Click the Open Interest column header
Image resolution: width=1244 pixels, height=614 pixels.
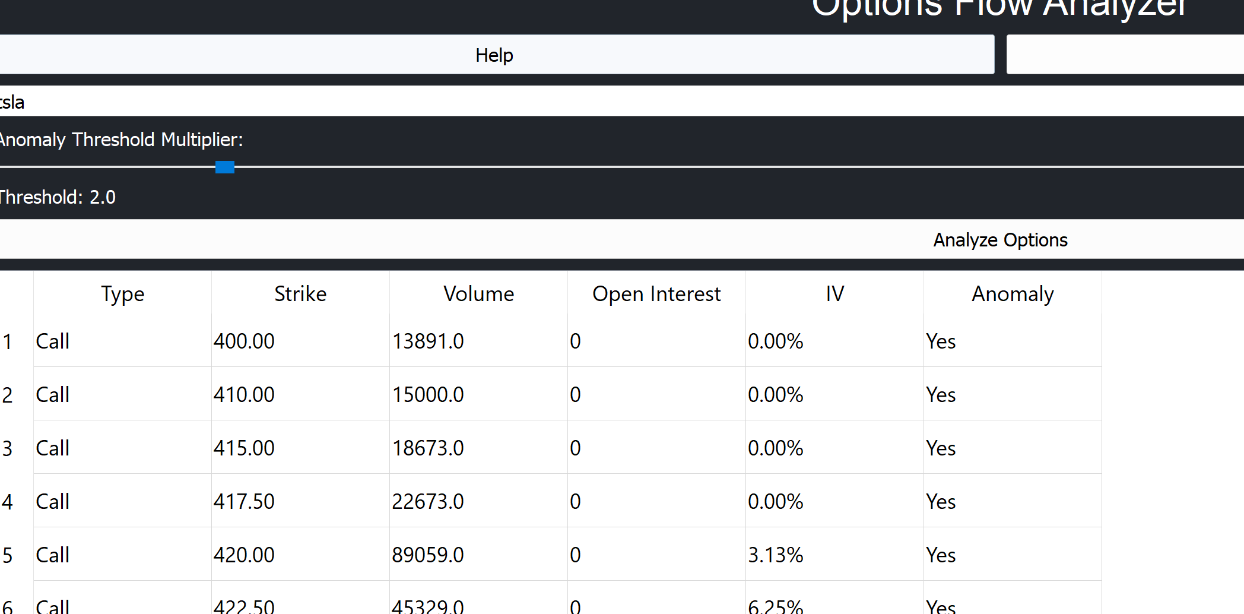click(656, 294)
